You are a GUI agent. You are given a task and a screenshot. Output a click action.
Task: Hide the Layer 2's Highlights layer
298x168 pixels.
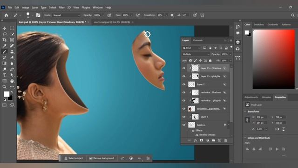[184, 76]
